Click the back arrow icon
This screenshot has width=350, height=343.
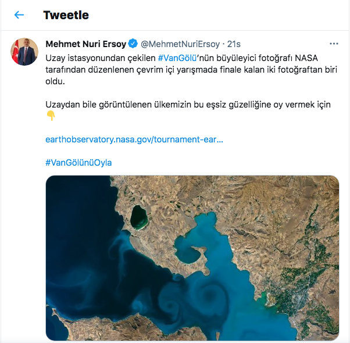(x=19, y=15)
